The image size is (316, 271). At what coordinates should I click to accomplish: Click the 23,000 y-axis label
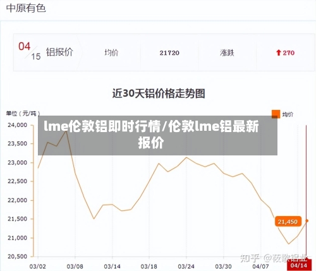pyautogui.click(x=18, y=163)
